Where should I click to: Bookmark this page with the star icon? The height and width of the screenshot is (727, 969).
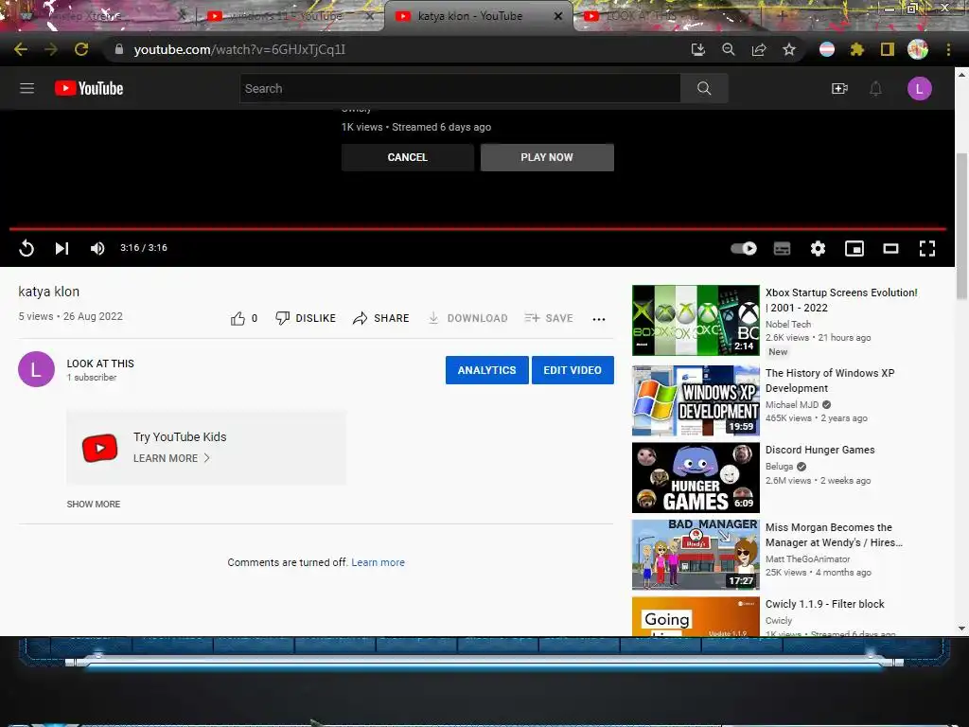coord(789,49)
